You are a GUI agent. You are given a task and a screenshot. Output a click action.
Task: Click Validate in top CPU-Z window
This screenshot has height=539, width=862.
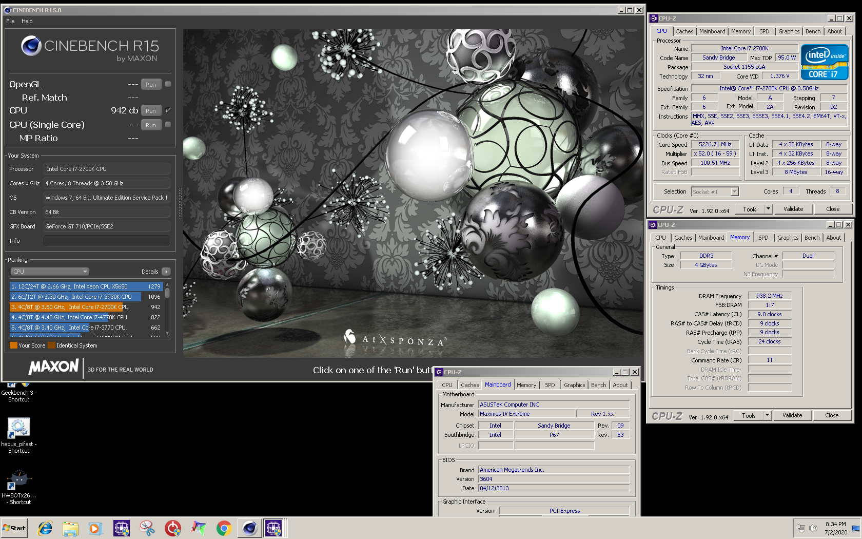point(793,209)
